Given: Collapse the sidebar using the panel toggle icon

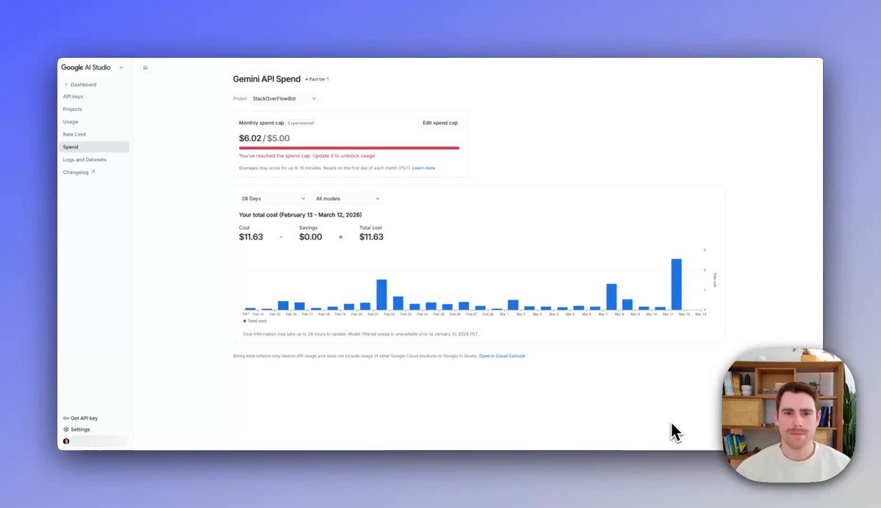Looking at the screenshot, I should tap(145, 68).
